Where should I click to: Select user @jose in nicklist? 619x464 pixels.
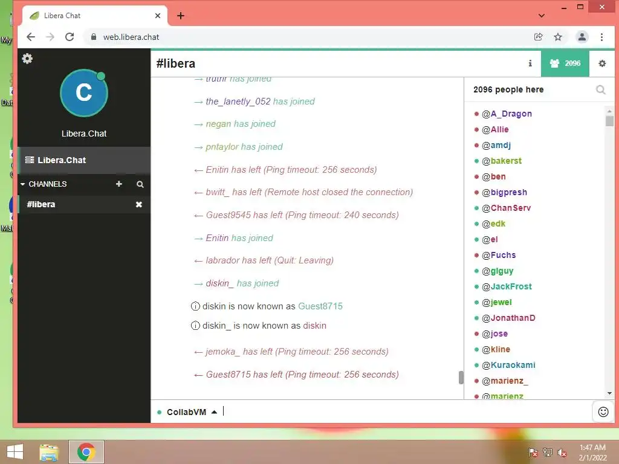coord(494,333)
